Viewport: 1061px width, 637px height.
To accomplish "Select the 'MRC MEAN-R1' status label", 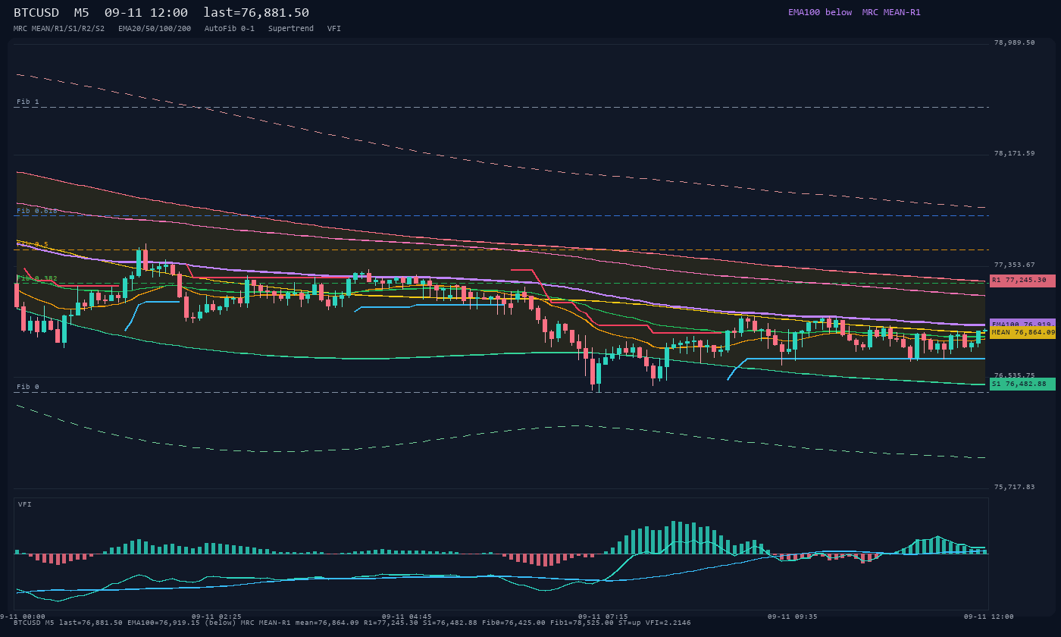I will point(891,12).
